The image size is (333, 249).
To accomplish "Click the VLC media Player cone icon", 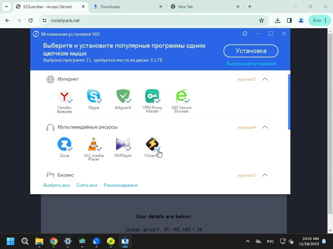I will [93, 144].
